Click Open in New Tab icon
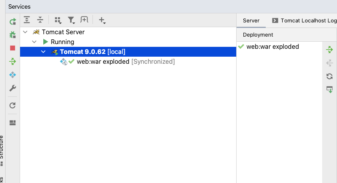Viewport: 337px width, 183px height. click(84, 20)
